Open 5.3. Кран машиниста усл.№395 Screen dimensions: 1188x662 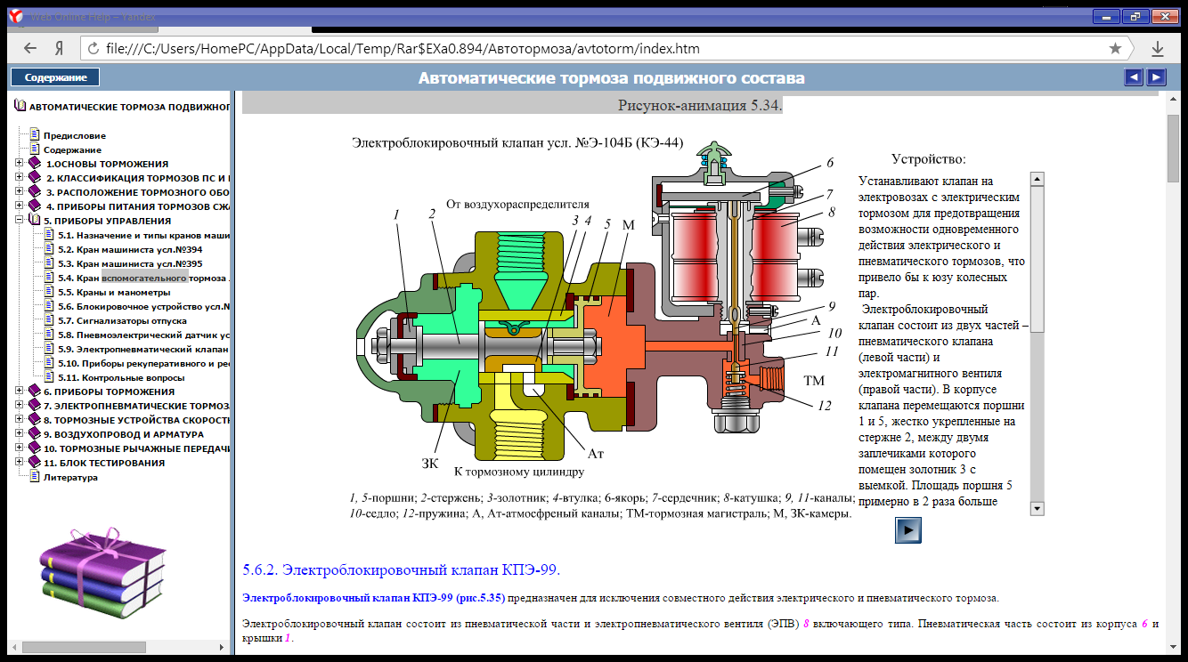pyautogui.click(x=130, y=263)
